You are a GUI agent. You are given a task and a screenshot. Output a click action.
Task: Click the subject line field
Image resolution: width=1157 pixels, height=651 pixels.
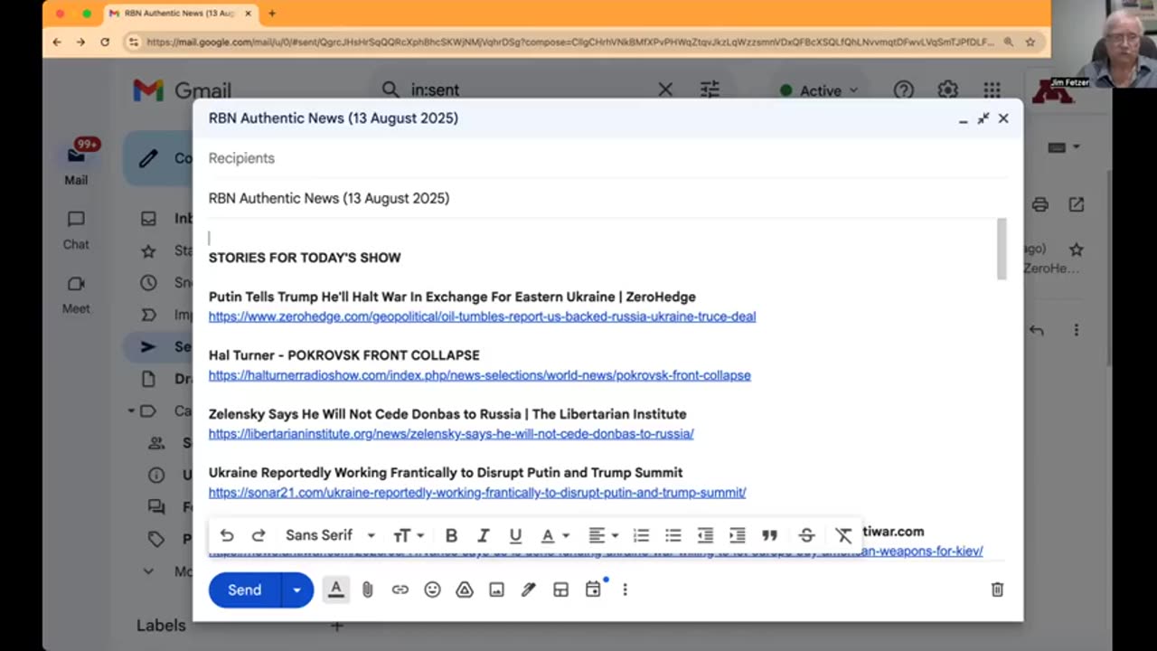click(607, 198)
